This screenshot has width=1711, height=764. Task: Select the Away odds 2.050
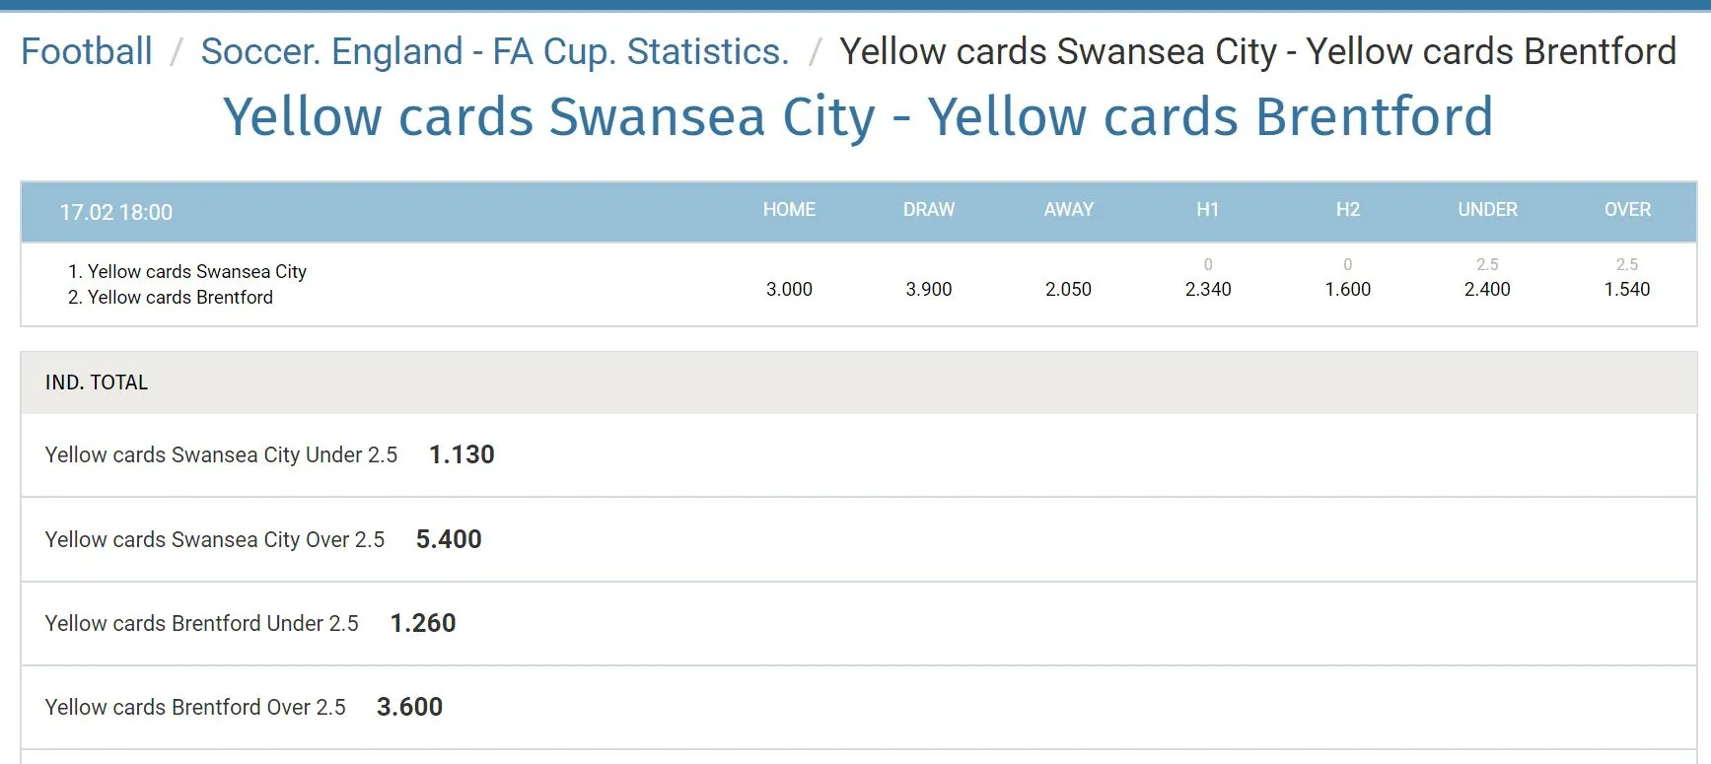click(x=1068, y=289)
